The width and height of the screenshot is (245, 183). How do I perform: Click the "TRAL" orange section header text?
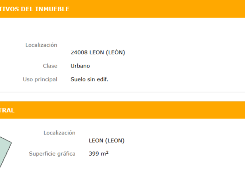[7, 110]
